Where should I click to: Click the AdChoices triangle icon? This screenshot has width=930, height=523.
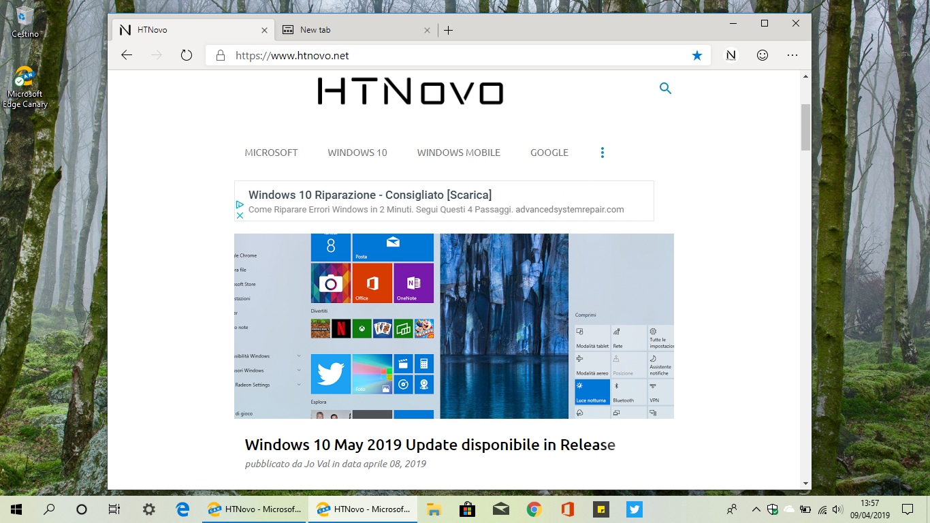(240, 204)
